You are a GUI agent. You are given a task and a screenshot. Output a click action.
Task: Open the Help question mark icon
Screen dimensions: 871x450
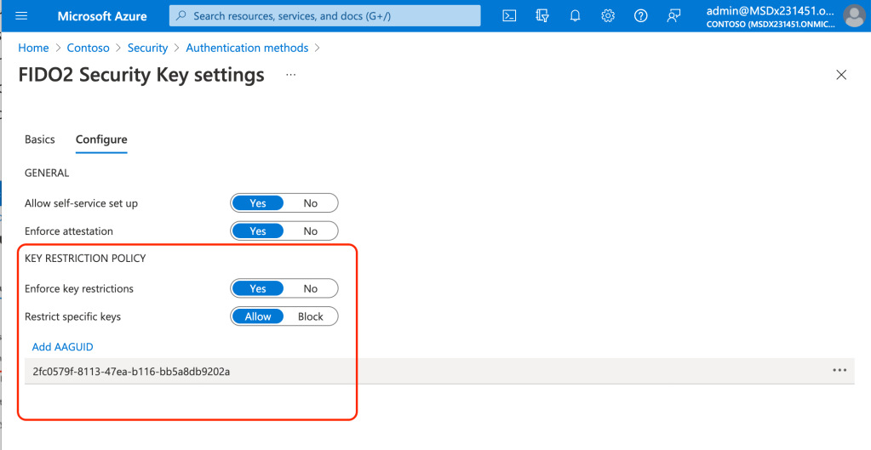641,16
